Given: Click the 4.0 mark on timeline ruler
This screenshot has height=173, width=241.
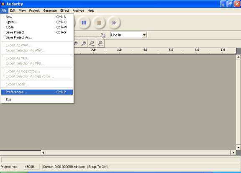Looking at the screenshot, I should [145, 50].
